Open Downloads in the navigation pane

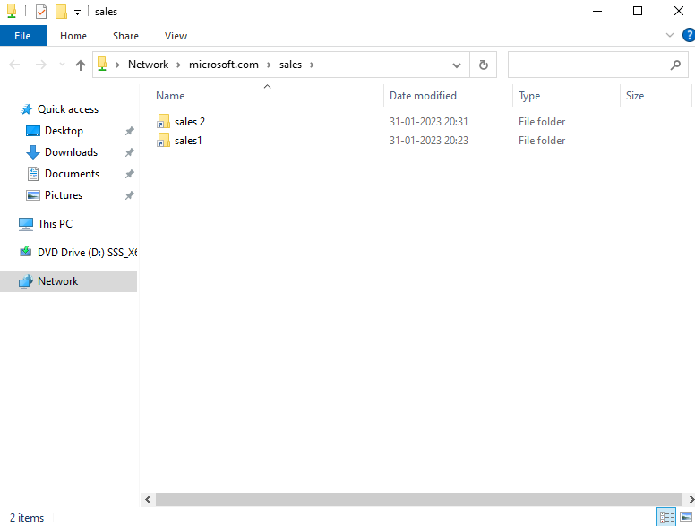click(71, 152)
